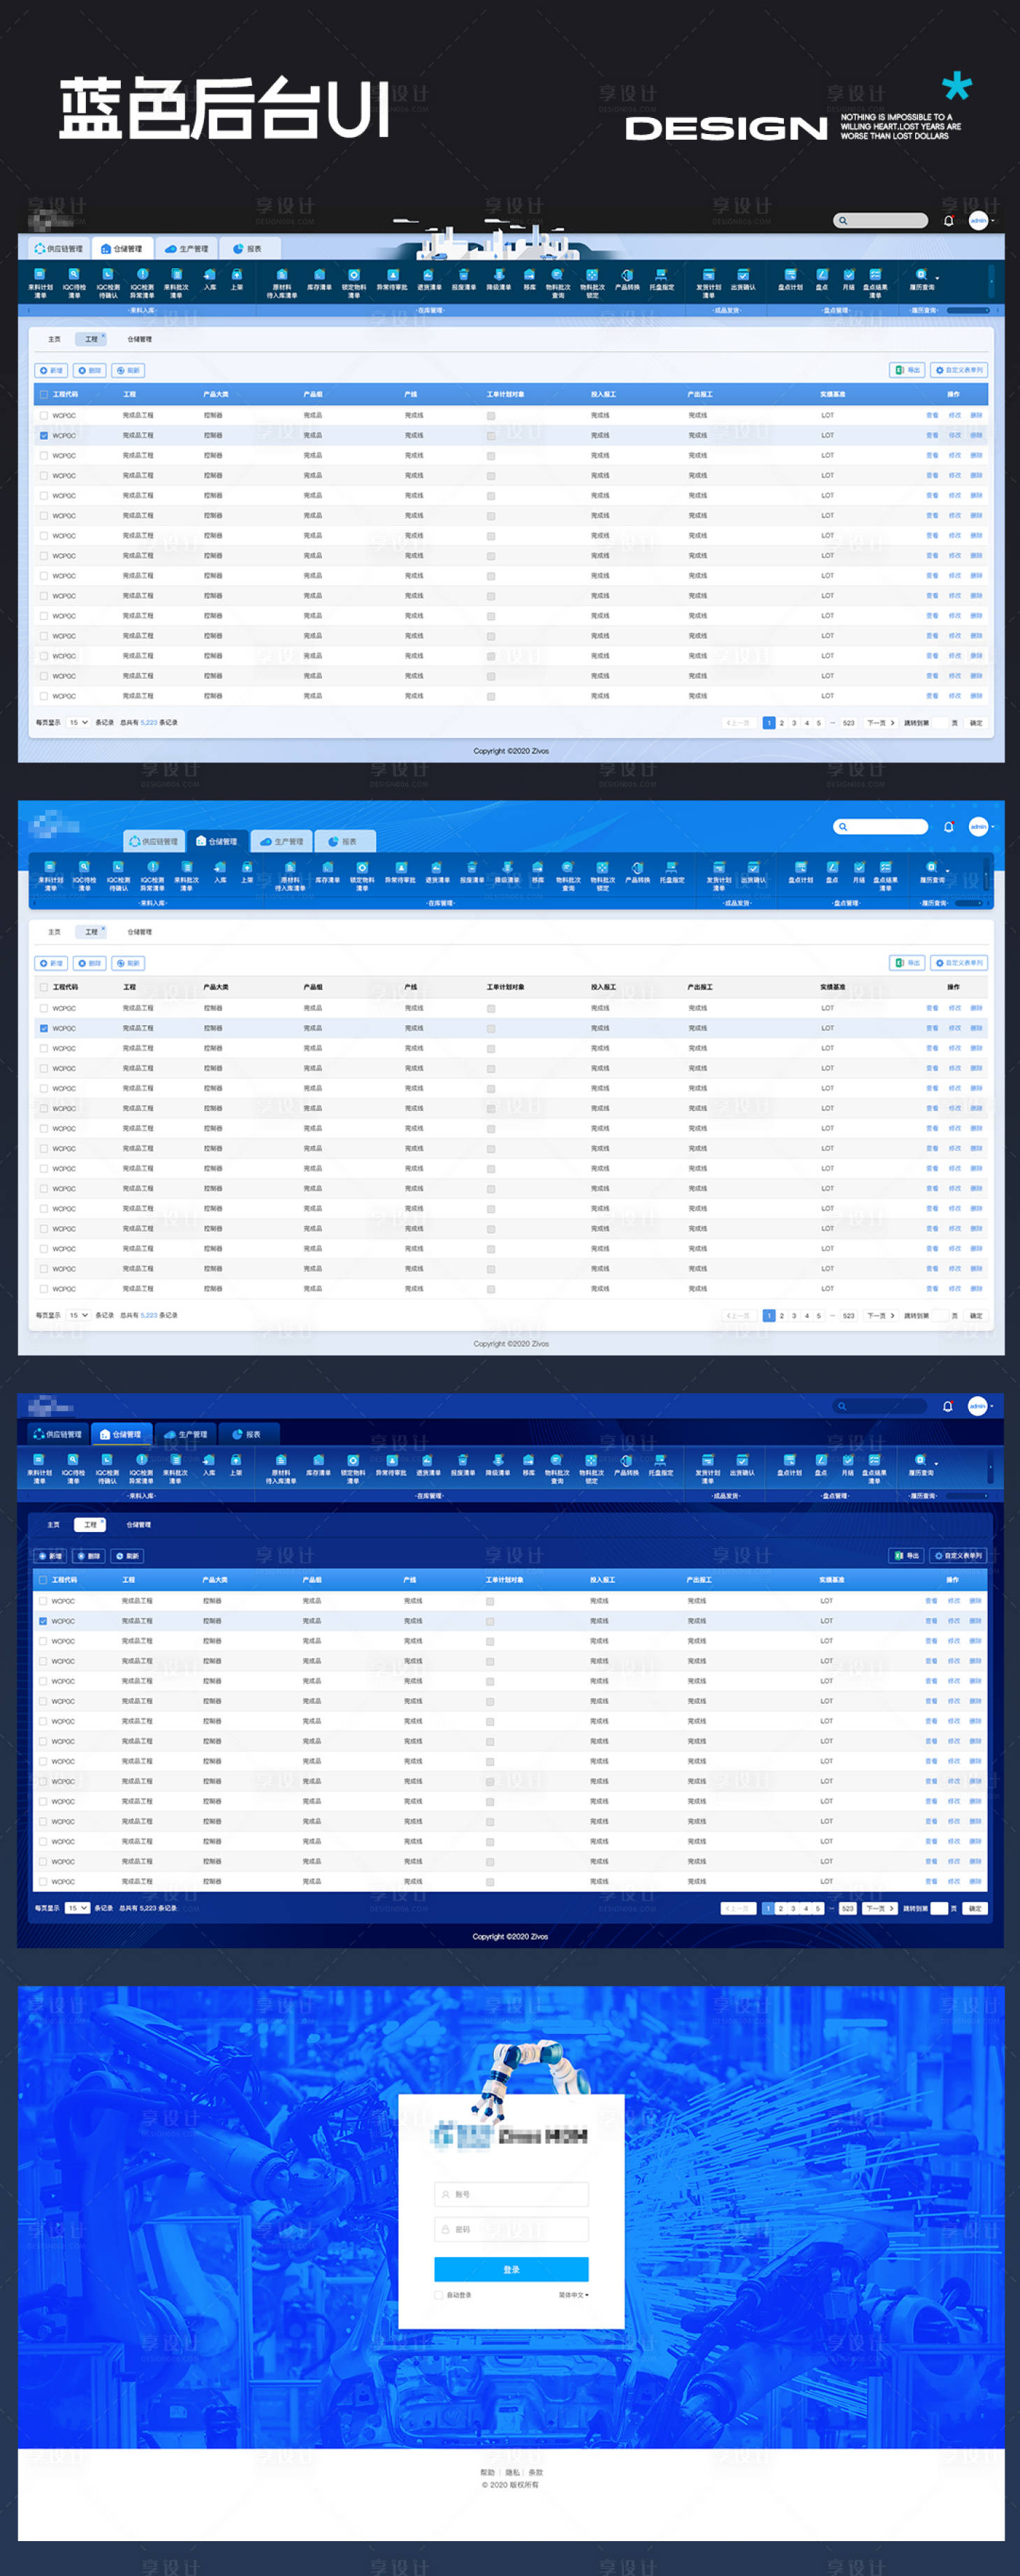The width and height of the screenshot is (1020, 2576).
Task: Click 导出 export button in top dashboard
Action: point(907,370)
